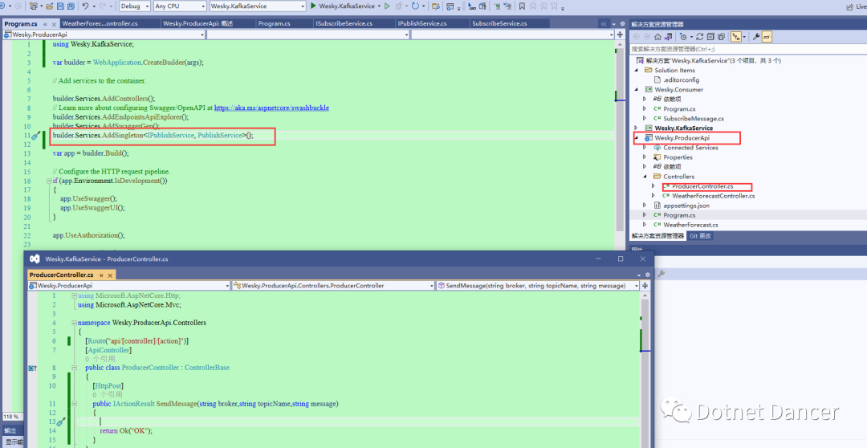This screenshot has height=448, width=867.
Task: Toggle the bookmark icon in the toolbar
Action: pos(522,6)
